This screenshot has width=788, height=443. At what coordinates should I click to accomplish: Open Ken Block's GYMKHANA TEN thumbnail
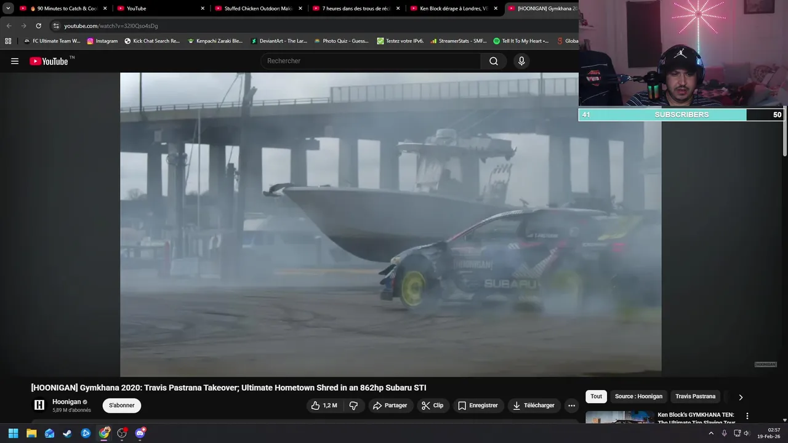click(x=619, y=417)
